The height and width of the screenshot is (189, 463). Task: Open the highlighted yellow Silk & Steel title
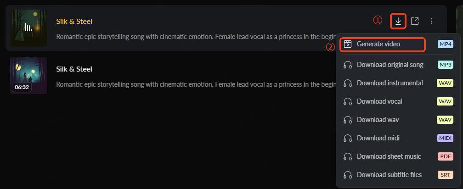point(74,22)
